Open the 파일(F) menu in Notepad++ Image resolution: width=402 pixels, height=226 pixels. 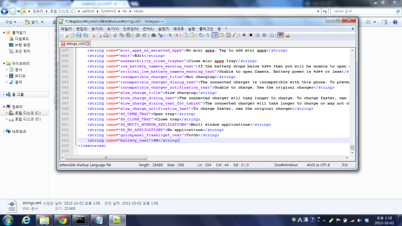click(x=66, y=29)
